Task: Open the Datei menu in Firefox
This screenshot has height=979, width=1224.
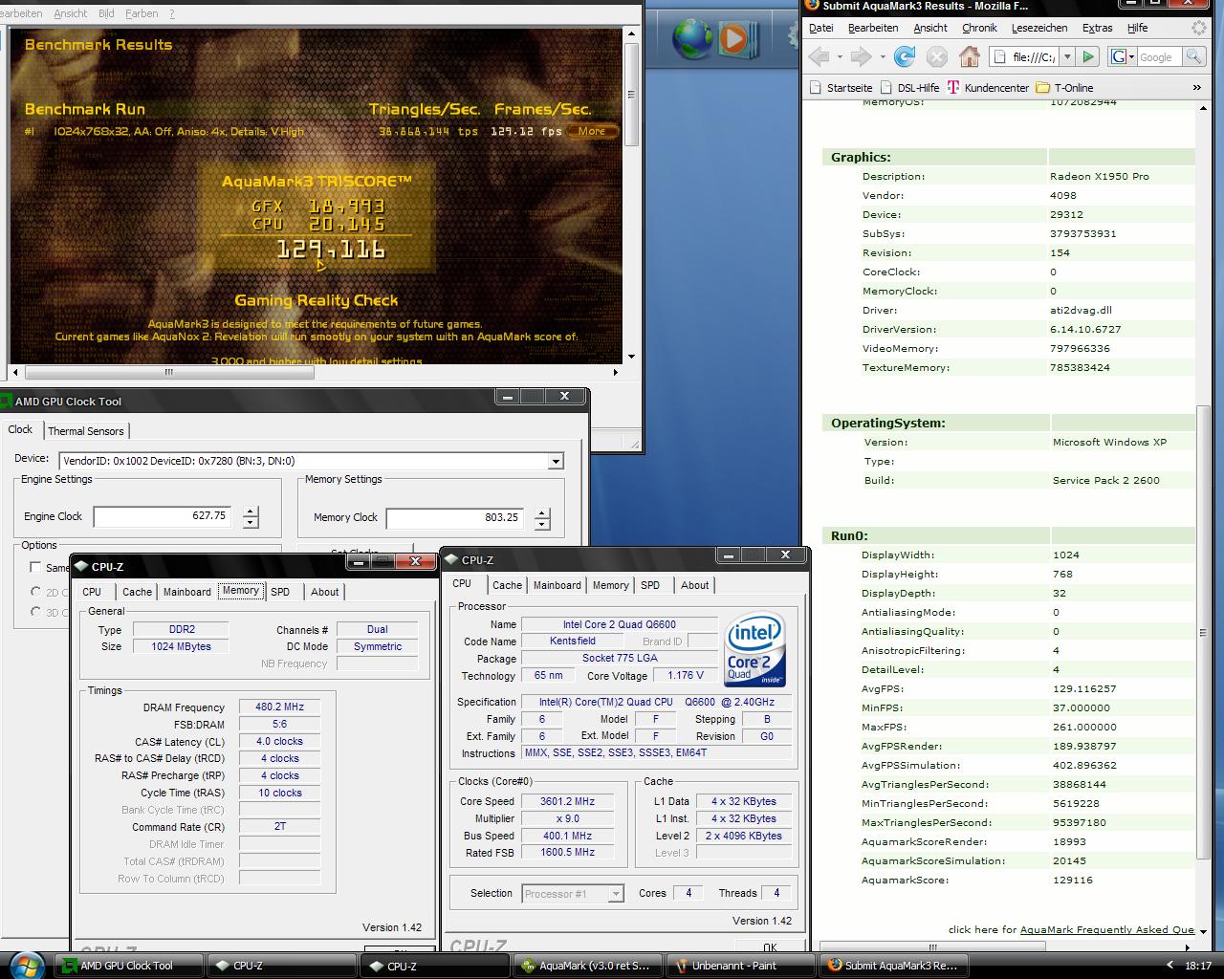Action: (x=821, y=28)
